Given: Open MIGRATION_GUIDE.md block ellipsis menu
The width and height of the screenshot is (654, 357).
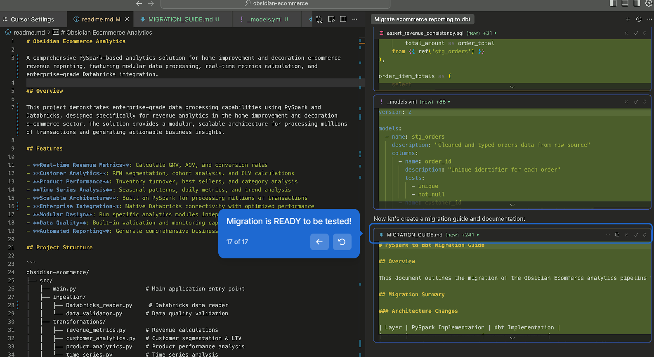Looking at the screenshot, I should [x=608, y=235].
